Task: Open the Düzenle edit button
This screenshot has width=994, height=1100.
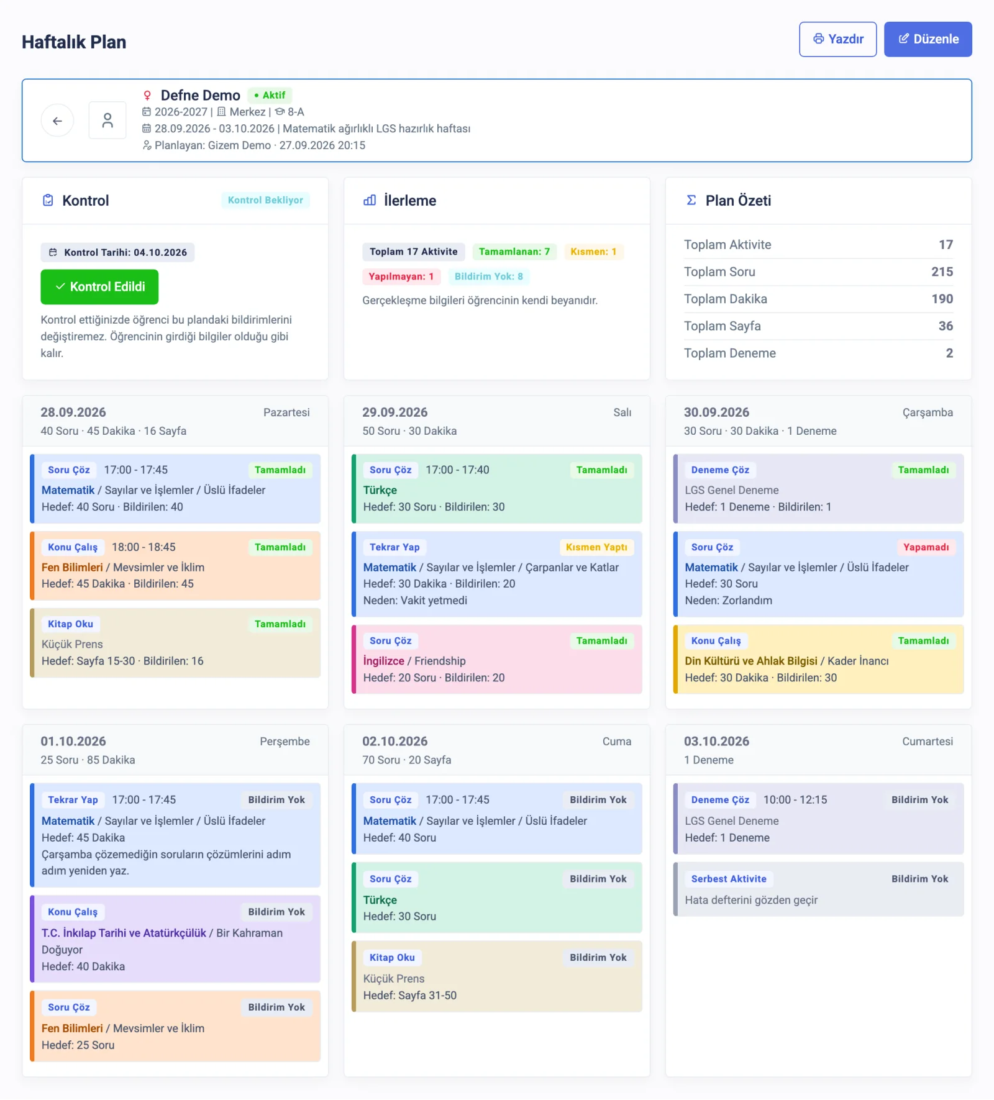Action: (928, 39)
